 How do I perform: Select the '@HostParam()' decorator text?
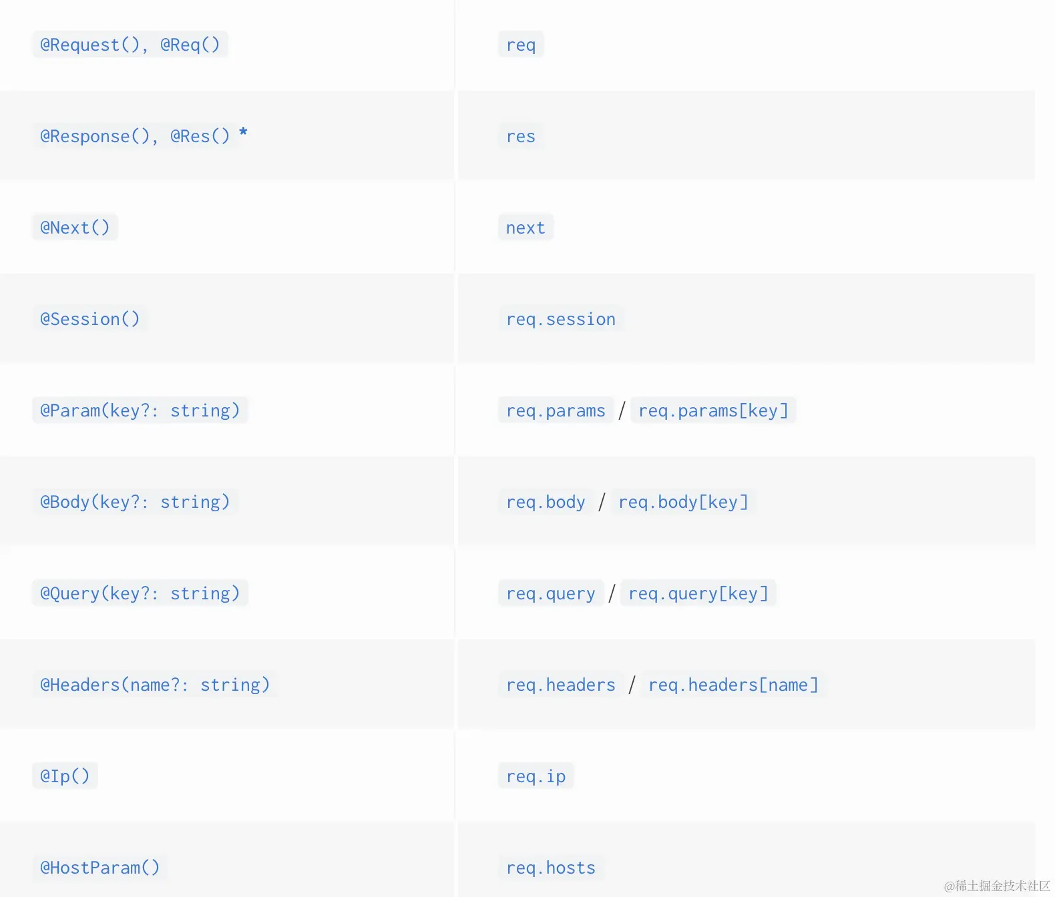100,868
